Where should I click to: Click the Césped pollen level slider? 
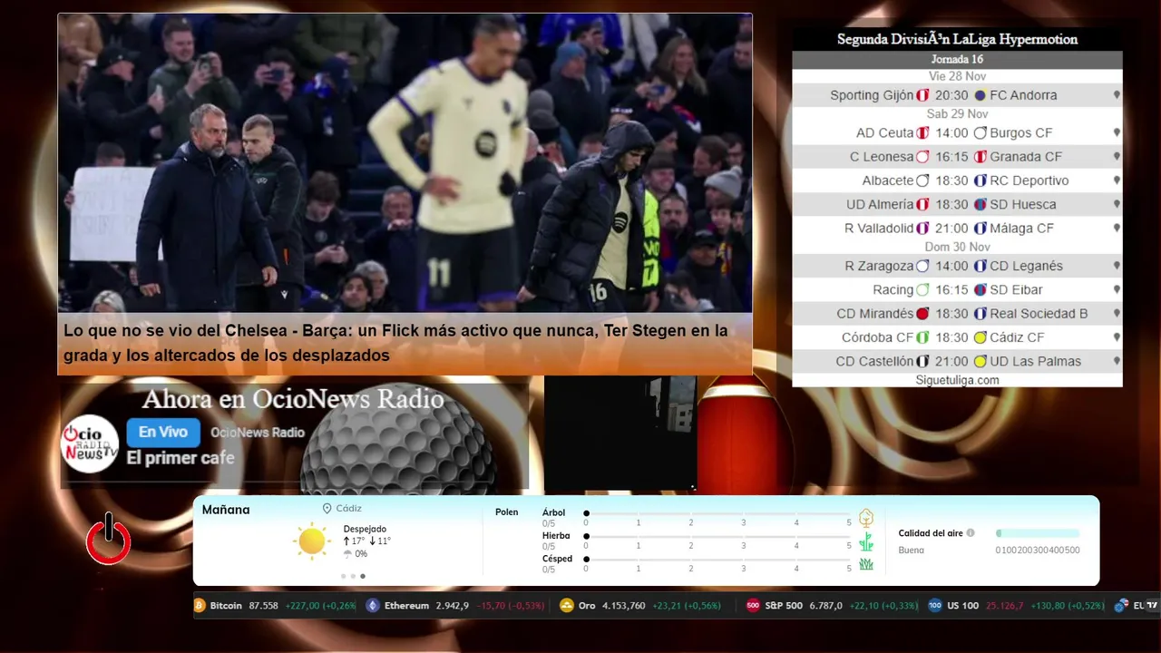[x=717, y=559]
